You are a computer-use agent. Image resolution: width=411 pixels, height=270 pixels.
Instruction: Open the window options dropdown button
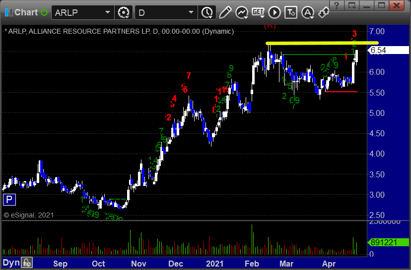(351, 5)
